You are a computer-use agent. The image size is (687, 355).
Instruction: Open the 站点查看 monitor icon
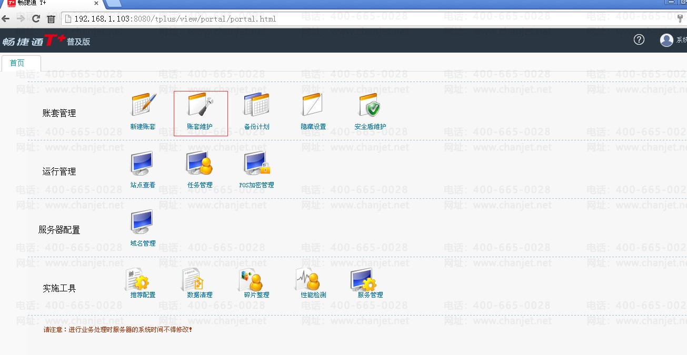(142, 163)
